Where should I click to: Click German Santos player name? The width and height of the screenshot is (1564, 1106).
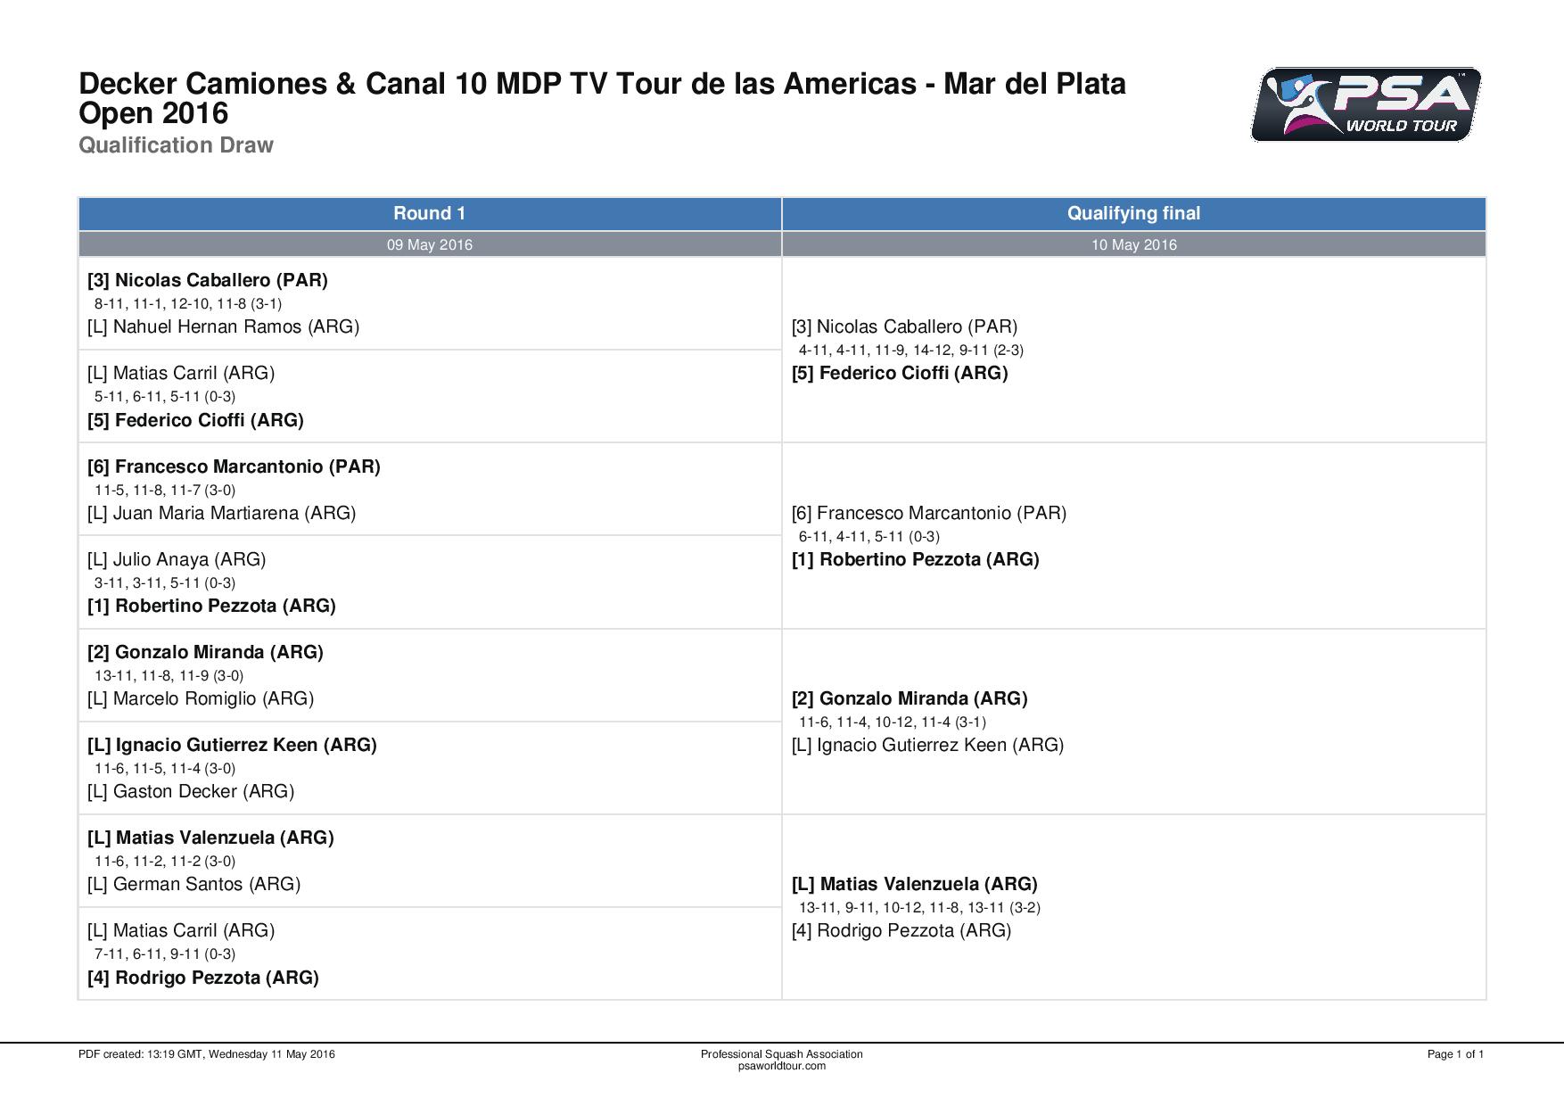coord(193,884)
